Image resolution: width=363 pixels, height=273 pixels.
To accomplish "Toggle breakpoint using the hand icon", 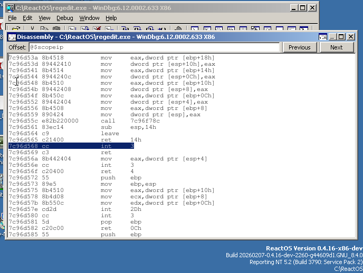I will pos(178,29).
